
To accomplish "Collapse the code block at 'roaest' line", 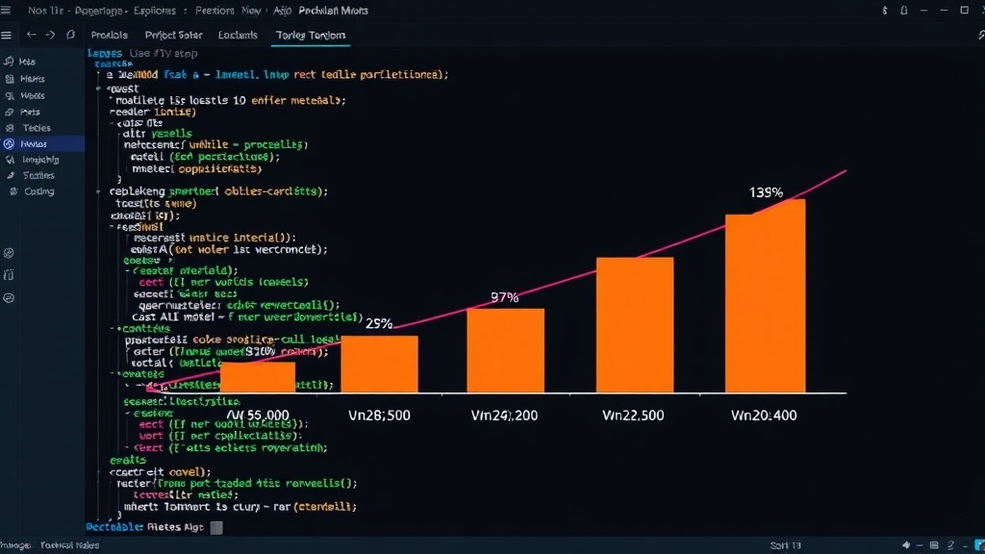I will pyautogui.click(x=99, y=88).
